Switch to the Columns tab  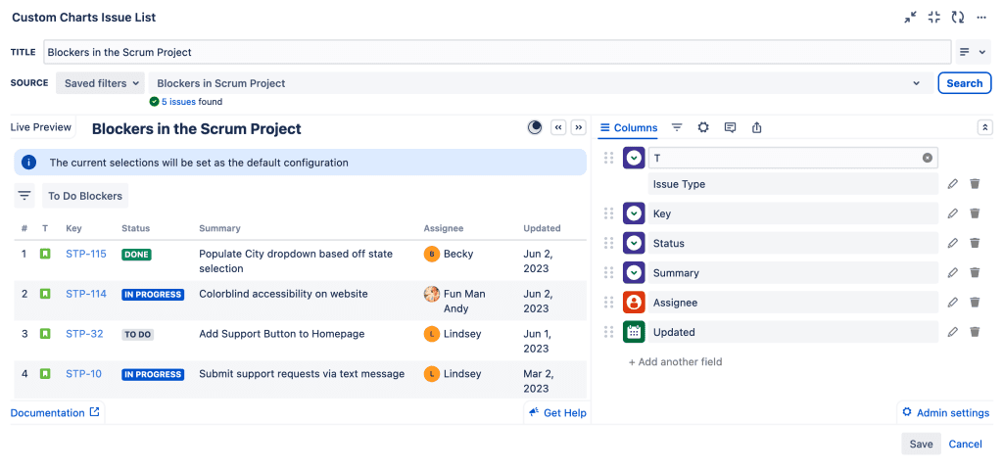629,128
